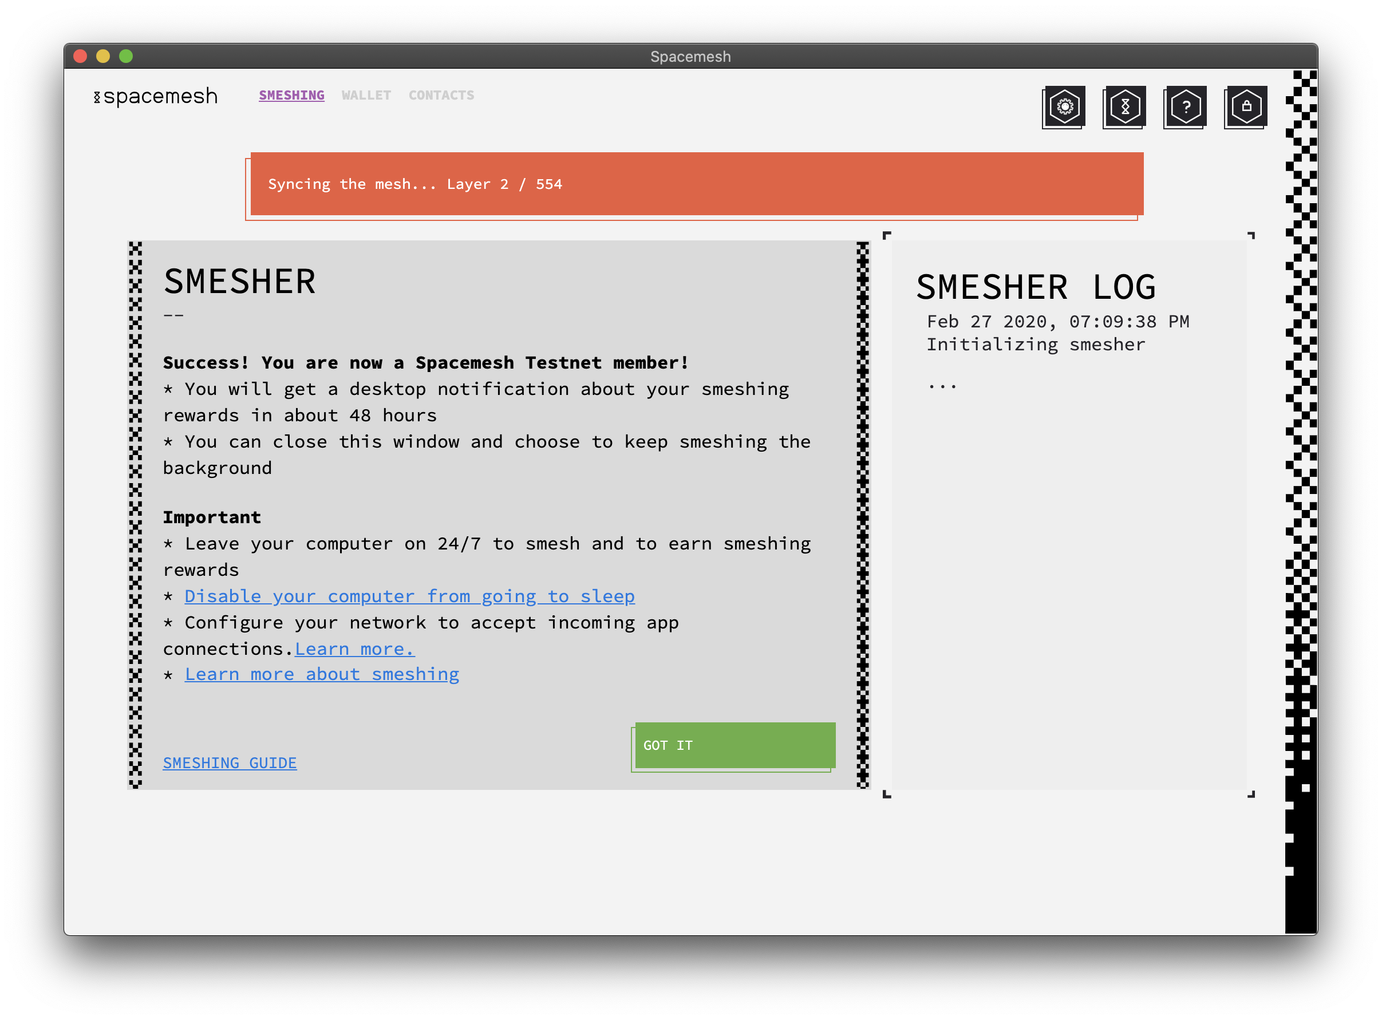Follow "Learn more about smeshing" link
This screenshot has height=1020, width=1382.
pyautogui.click(x=321, y=674)
